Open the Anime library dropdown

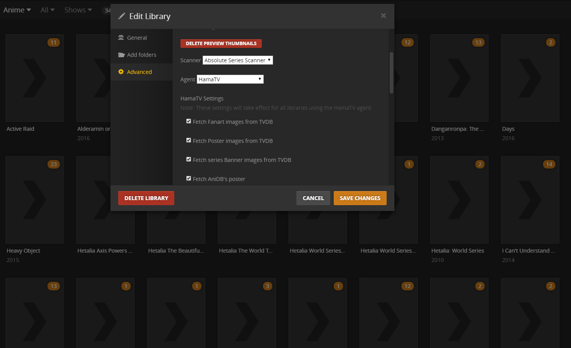coord(17,10)
